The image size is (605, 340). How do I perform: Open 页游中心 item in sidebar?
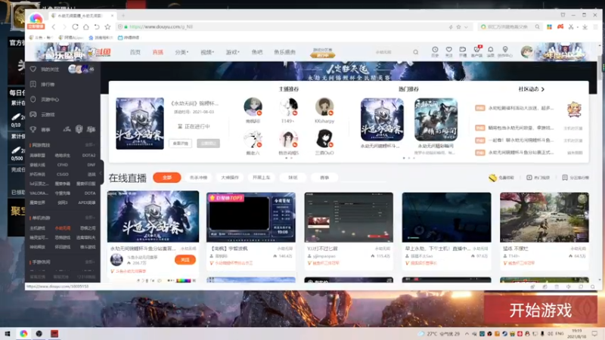45,100
